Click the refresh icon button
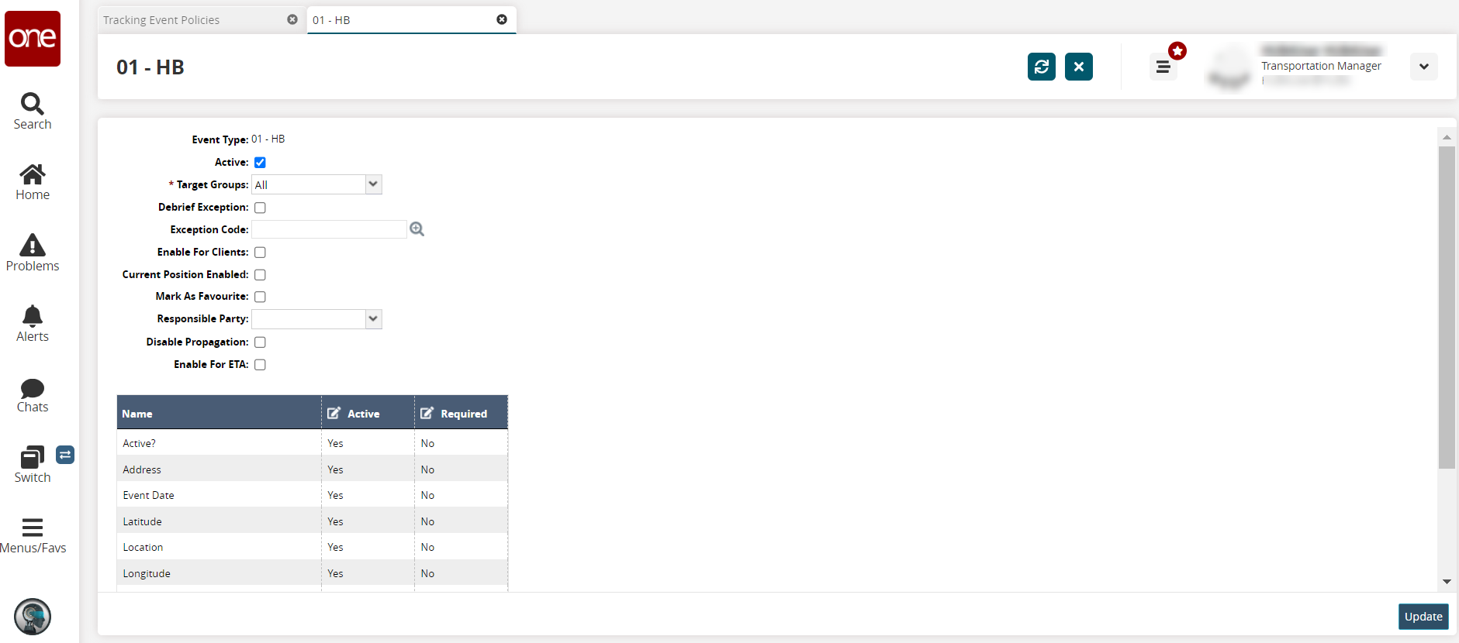This screenshot has width=1459, height=643. pyautogui.click(x=1041, y=67)
